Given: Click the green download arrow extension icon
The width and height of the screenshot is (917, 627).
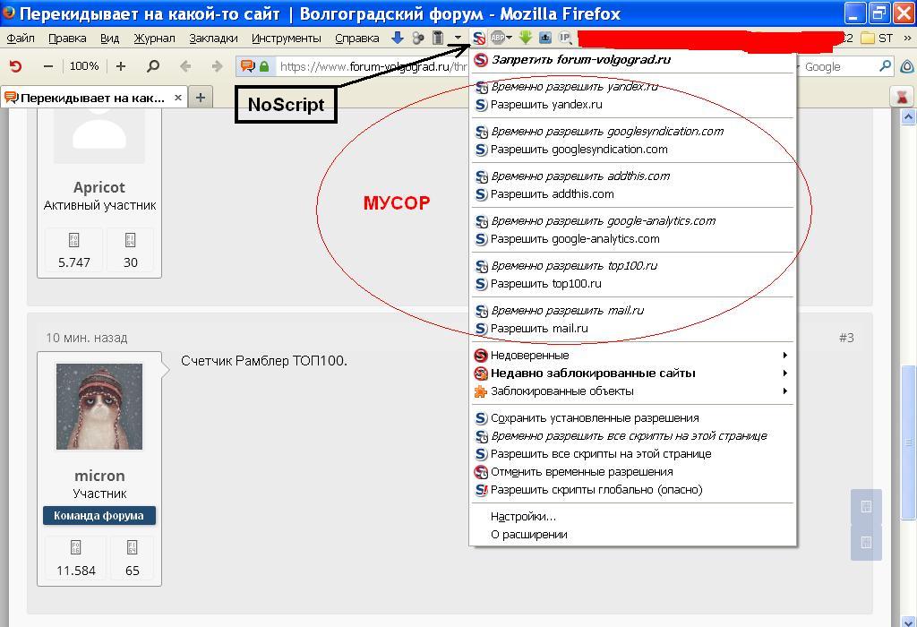Looking at the screenshot, I should 525,38.
